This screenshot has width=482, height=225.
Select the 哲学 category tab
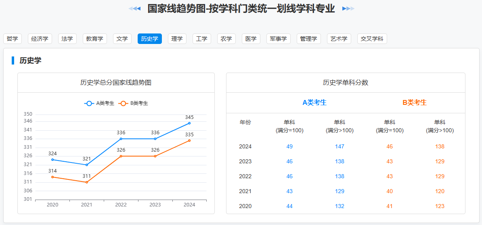click(x=13, y=39)
